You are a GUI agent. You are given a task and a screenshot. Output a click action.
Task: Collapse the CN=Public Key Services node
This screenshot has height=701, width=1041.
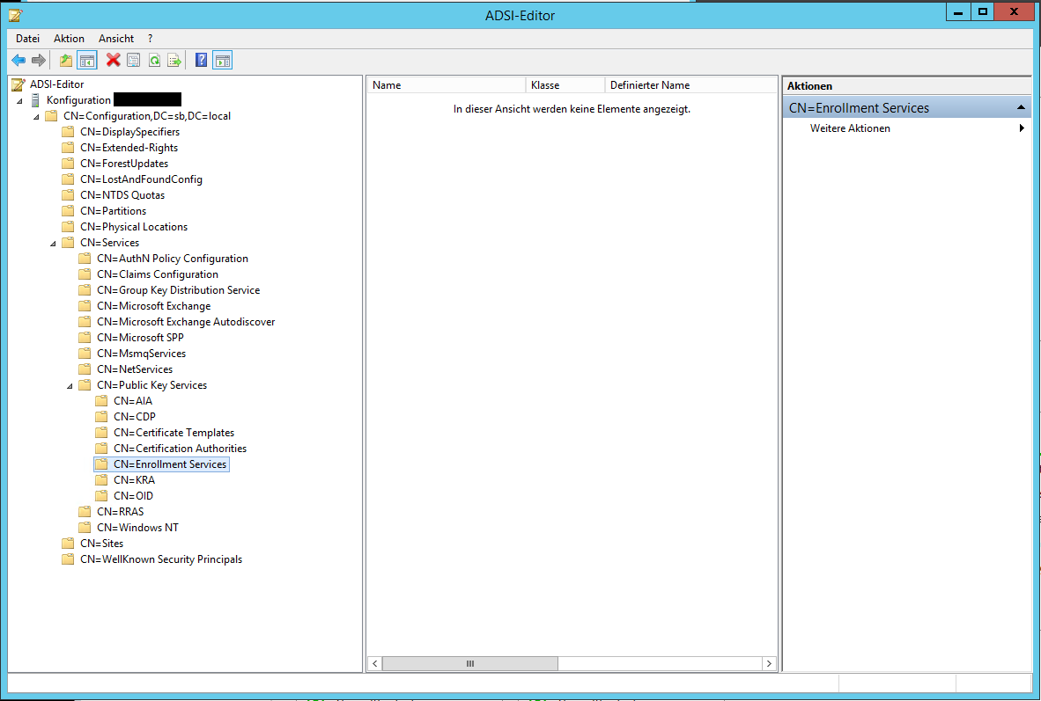point(70,384)
